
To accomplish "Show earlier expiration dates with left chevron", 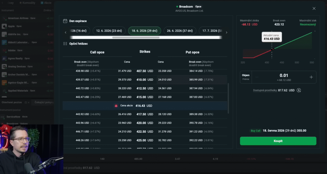I will (65, 33).
